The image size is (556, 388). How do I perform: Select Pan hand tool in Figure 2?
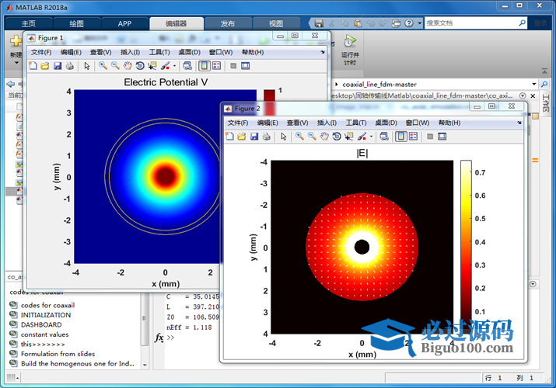(x=324, y=137)
